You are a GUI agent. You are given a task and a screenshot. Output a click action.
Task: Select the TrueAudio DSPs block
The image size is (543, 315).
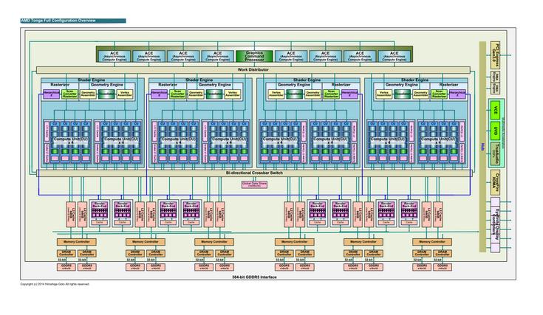[495, 152]
